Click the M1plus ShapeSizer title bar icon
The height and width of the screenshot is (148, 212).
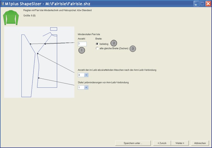click(3, 4)
